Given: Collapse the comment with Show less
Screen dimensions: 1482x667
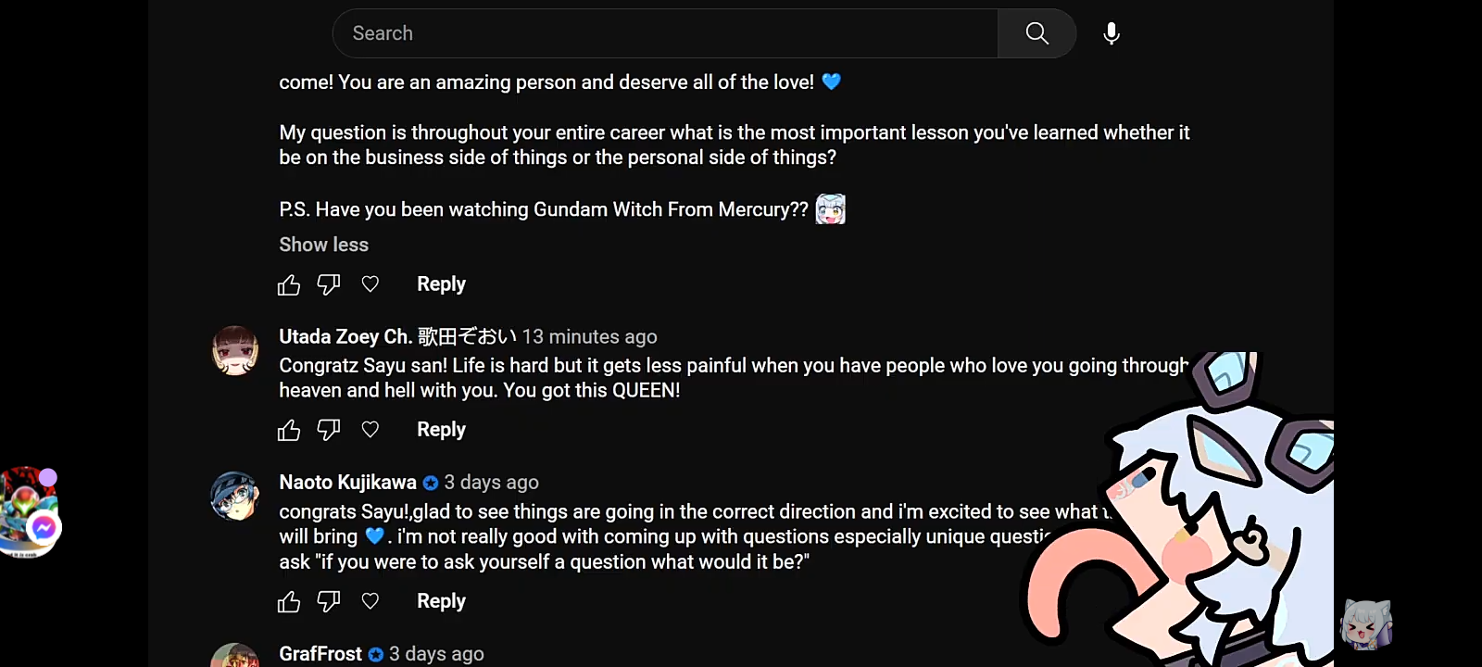Looking at the screenshot, I should click(x=324, y=245).
